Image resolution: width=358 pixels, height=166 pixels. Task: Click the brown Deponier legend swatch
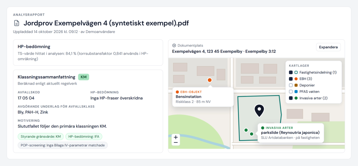coord(296,85)
